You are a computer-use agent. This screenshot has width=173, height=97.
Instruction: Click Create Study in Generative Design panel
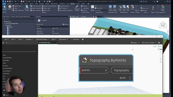110,8
